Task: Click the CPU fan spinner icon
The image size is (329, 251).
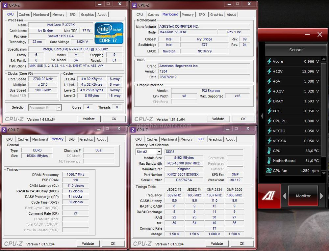Action: (x=269, y=171)
